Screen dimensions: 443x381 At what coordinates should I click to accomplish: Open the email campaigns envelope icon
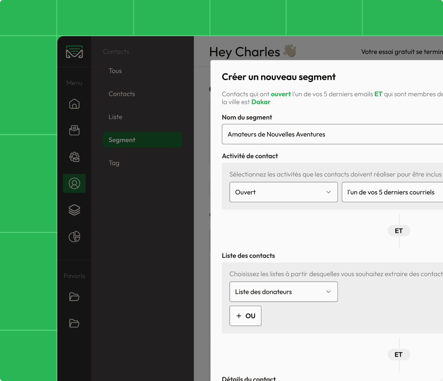tap(74, 130)
